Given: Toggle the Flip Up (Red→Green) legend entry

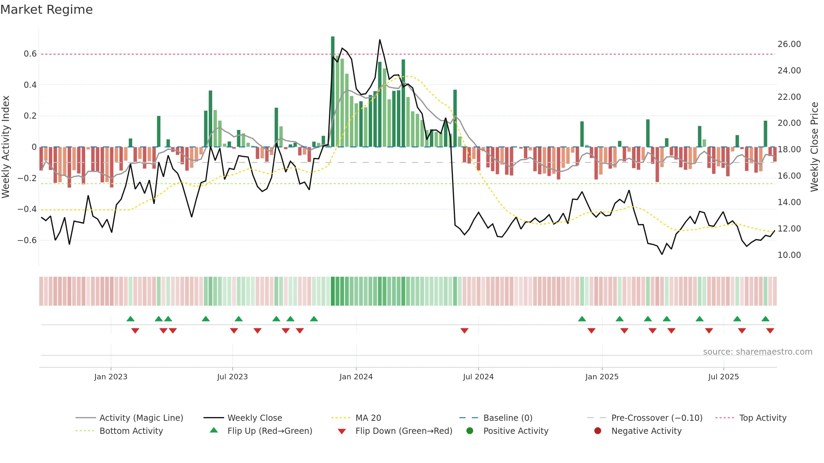Looking at the screenshot, I should 261,431.
